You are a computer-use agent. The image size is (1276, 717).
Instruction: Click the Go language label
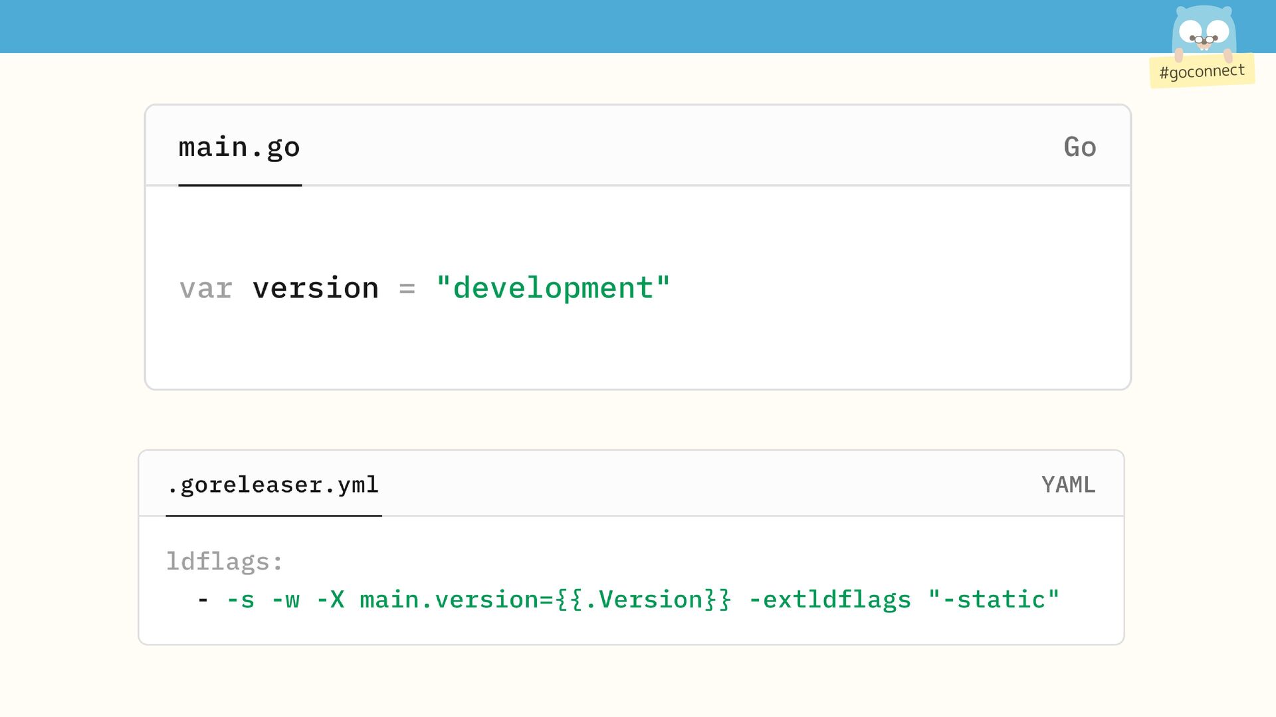[x=1079, y=147]
